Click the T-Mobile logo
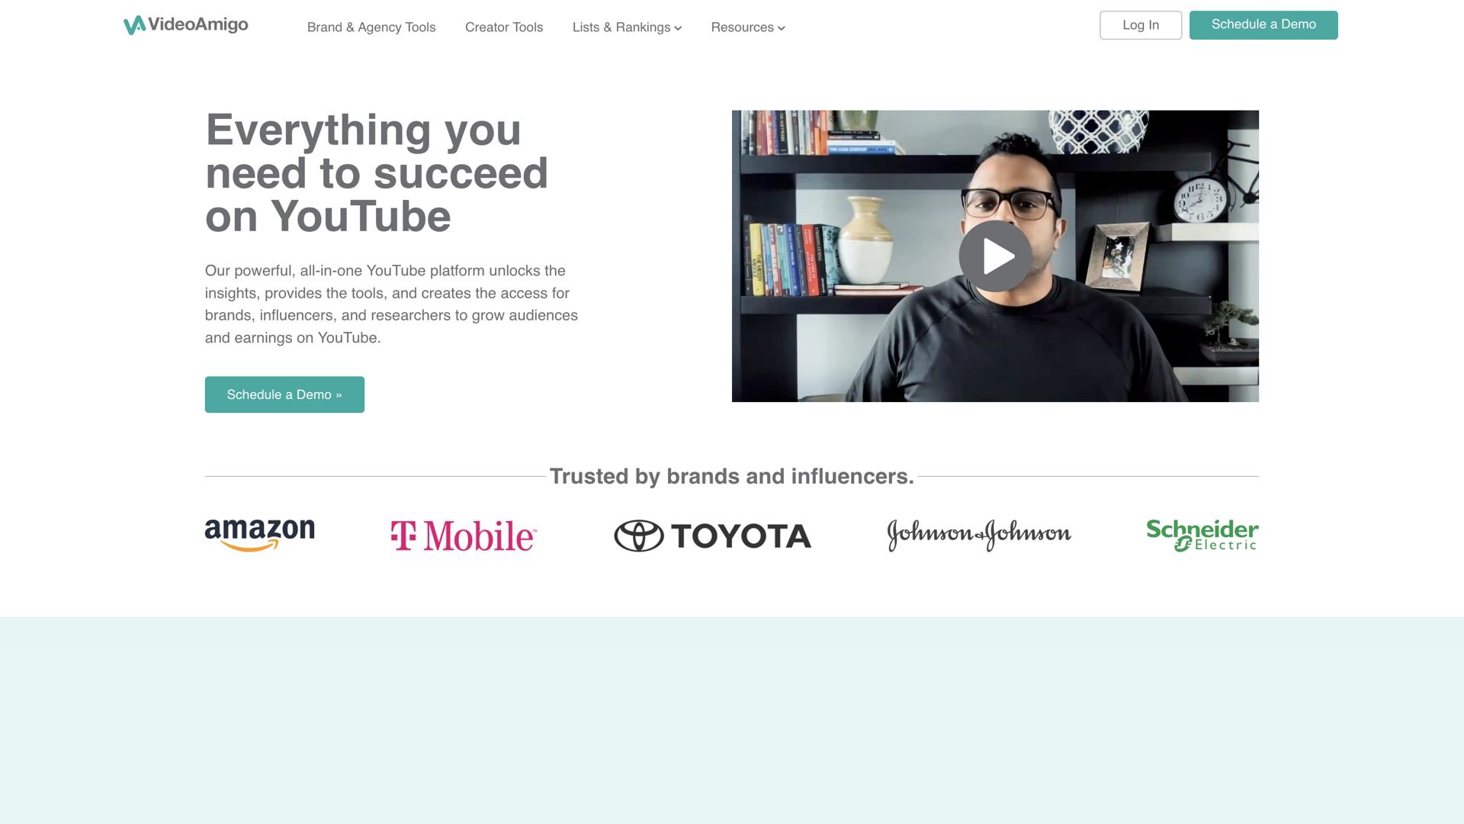 (464, 536)
